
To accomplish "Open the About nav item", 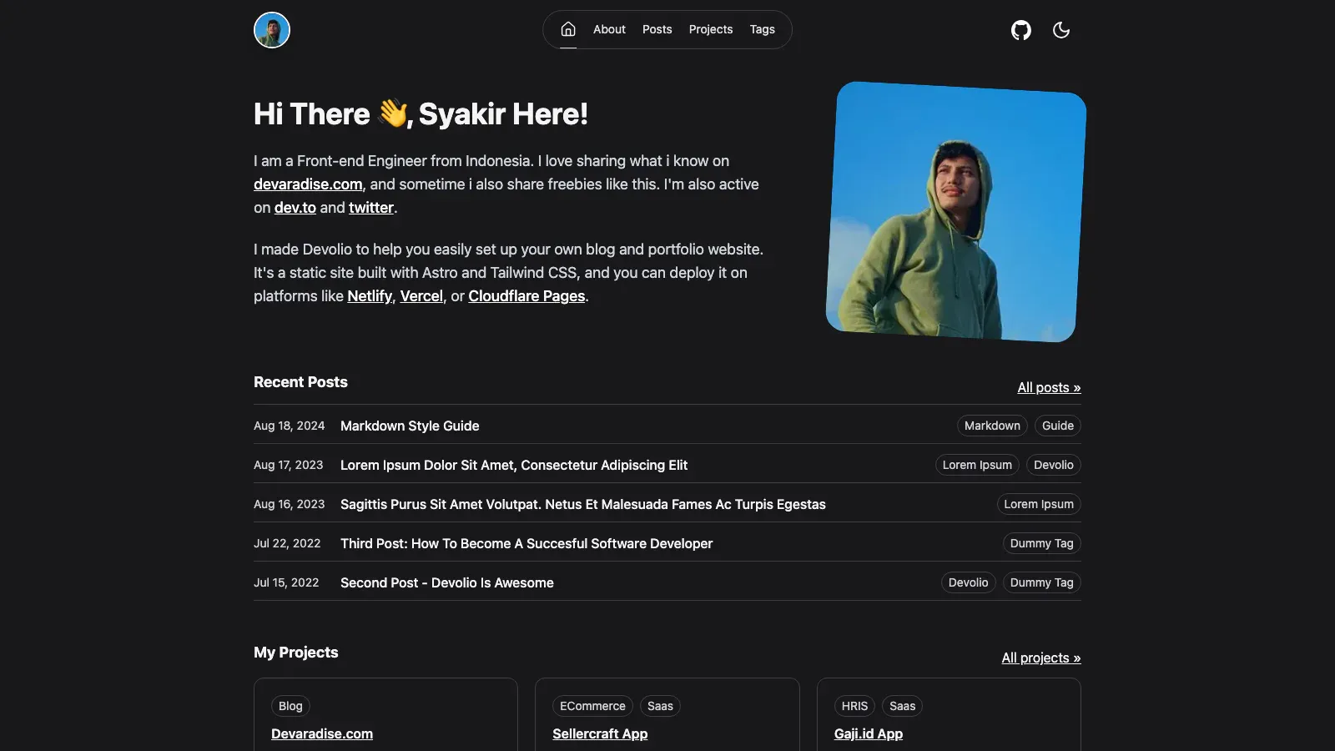I will [609, 29].
